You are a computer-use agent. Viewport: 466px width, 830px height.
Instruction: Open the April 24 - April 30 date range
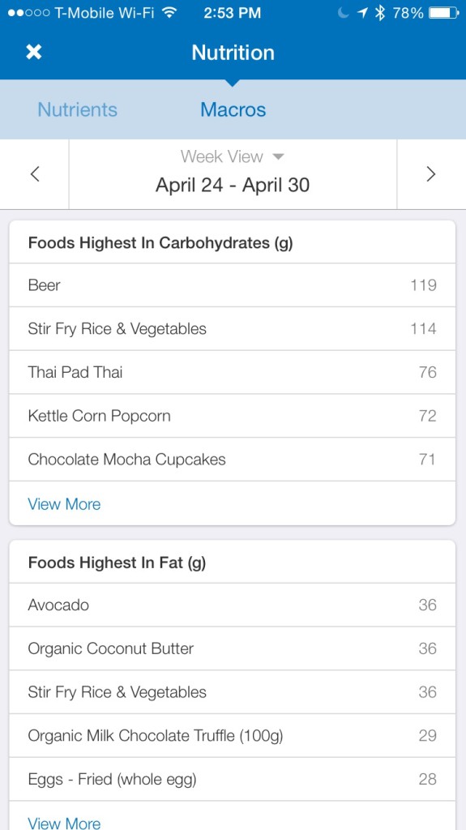pyautogui.click(x=233, y=186)
